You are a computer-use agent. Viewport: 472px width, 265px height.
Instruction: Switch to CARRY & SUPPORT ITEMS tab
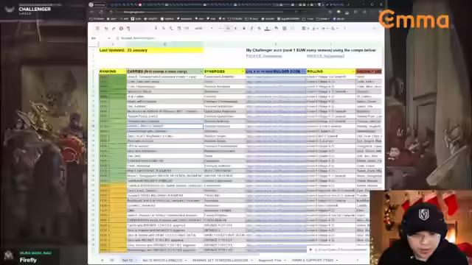[x=315, y=260]
